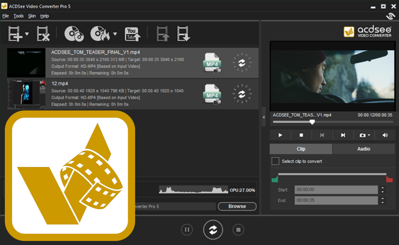Click the snapshot camera icon
The width and height of the screenshot is (399, 245).
click(x=362, y=135)
